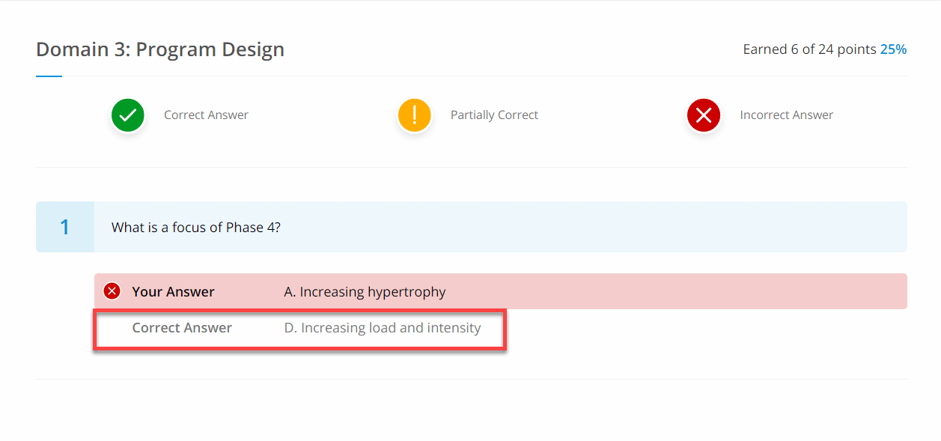941x441 pixels.
Task: Click the Incorrect Answer legend label
Action: coord(786,115)
